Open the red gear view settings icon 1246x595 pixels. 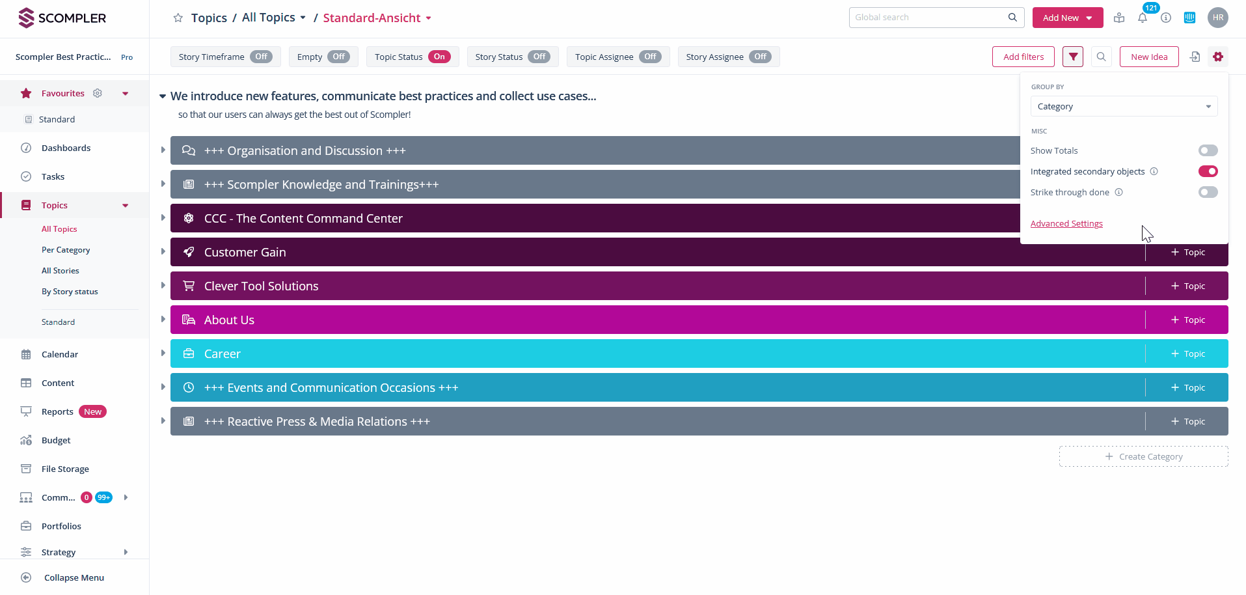[x=1218, y=57]
